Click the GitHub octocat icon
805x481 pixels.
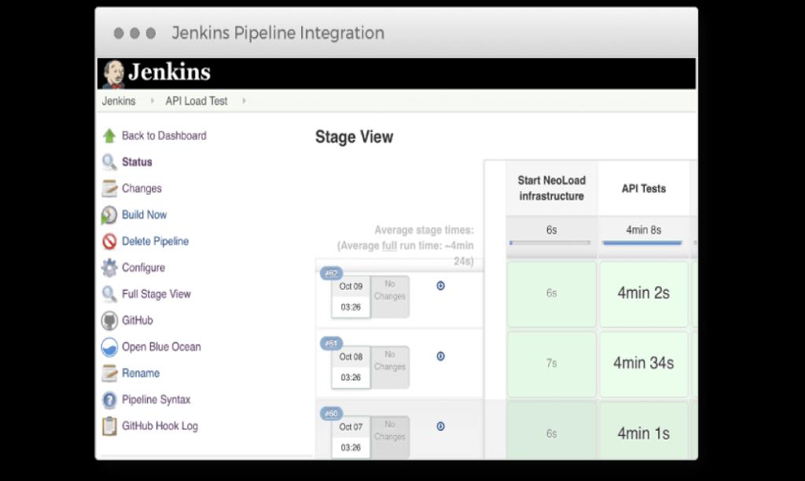(109, 321)
